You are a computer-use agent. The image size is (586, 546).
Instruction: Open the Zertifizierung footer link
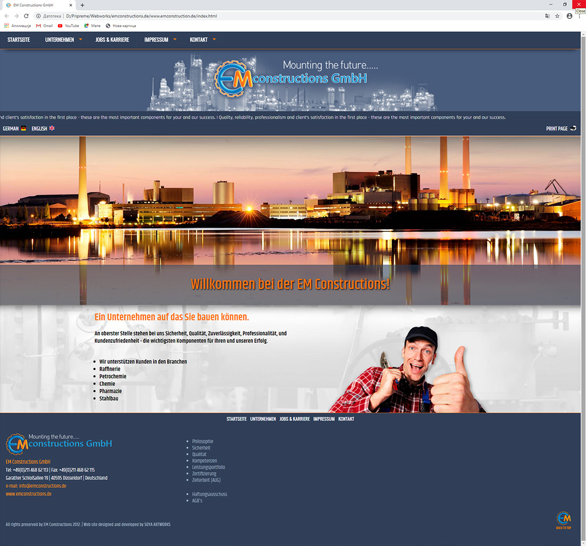(204, 473)
